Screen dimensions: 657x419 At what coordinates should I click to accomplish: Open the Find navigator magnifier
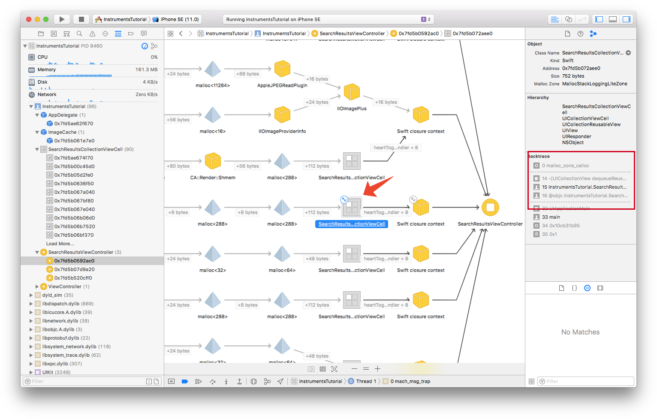[x=79, y=33]
